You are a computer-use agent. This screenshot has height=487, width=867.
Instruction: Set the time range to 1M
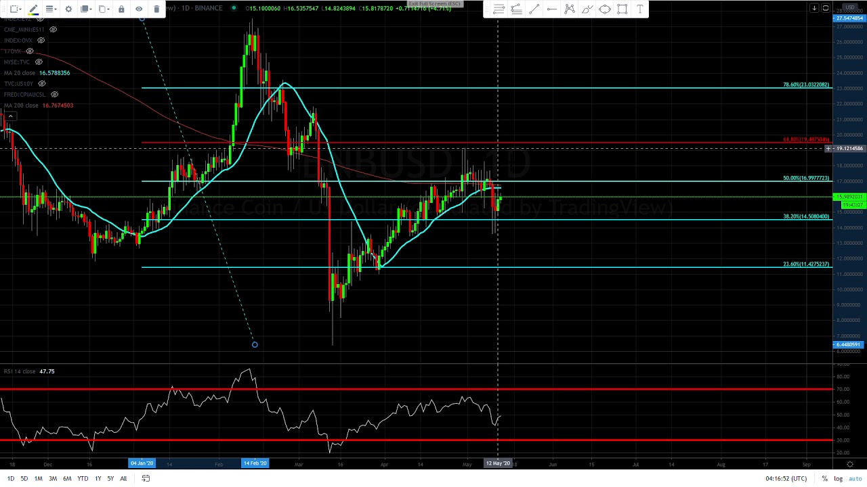39,479
